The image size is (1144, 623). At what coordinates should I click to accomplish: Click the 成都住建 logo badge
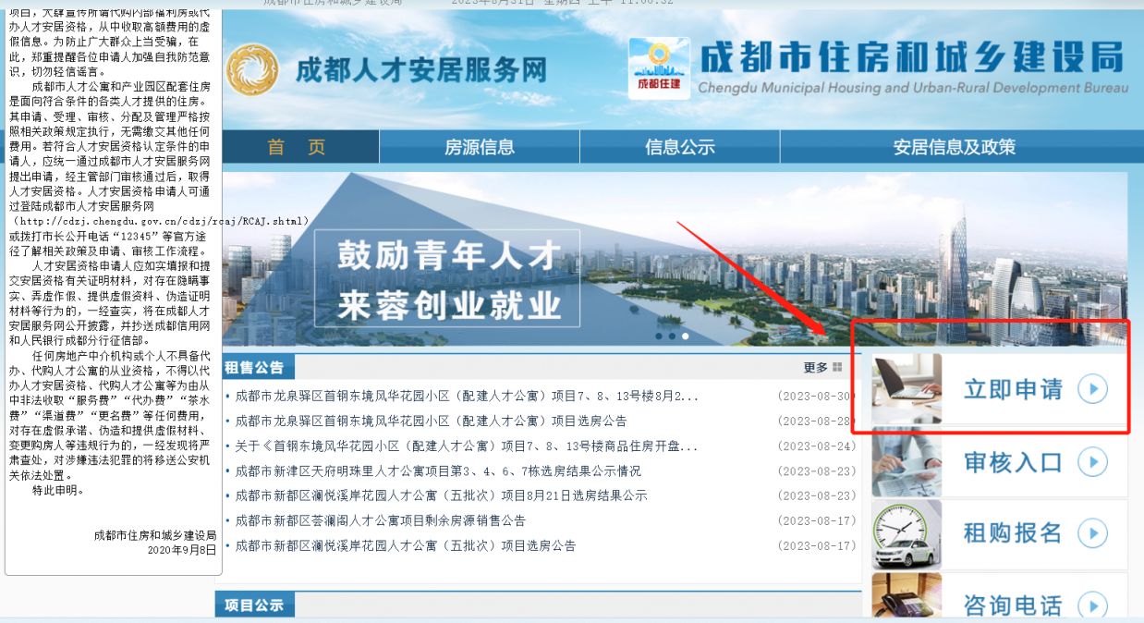pyautogui.click(x=658, y=68)
